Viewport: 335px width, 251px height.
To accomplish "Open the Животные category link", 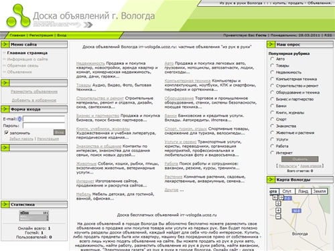I will (86, 163).
